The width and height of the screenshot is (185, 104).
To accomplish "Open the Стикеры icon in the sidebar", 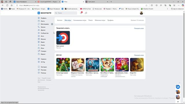I will [39, 51].
